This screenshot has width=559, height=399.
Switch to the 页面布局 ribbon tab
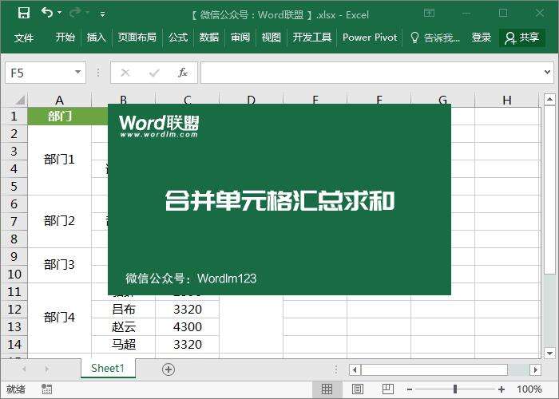[x=137, y=37]
